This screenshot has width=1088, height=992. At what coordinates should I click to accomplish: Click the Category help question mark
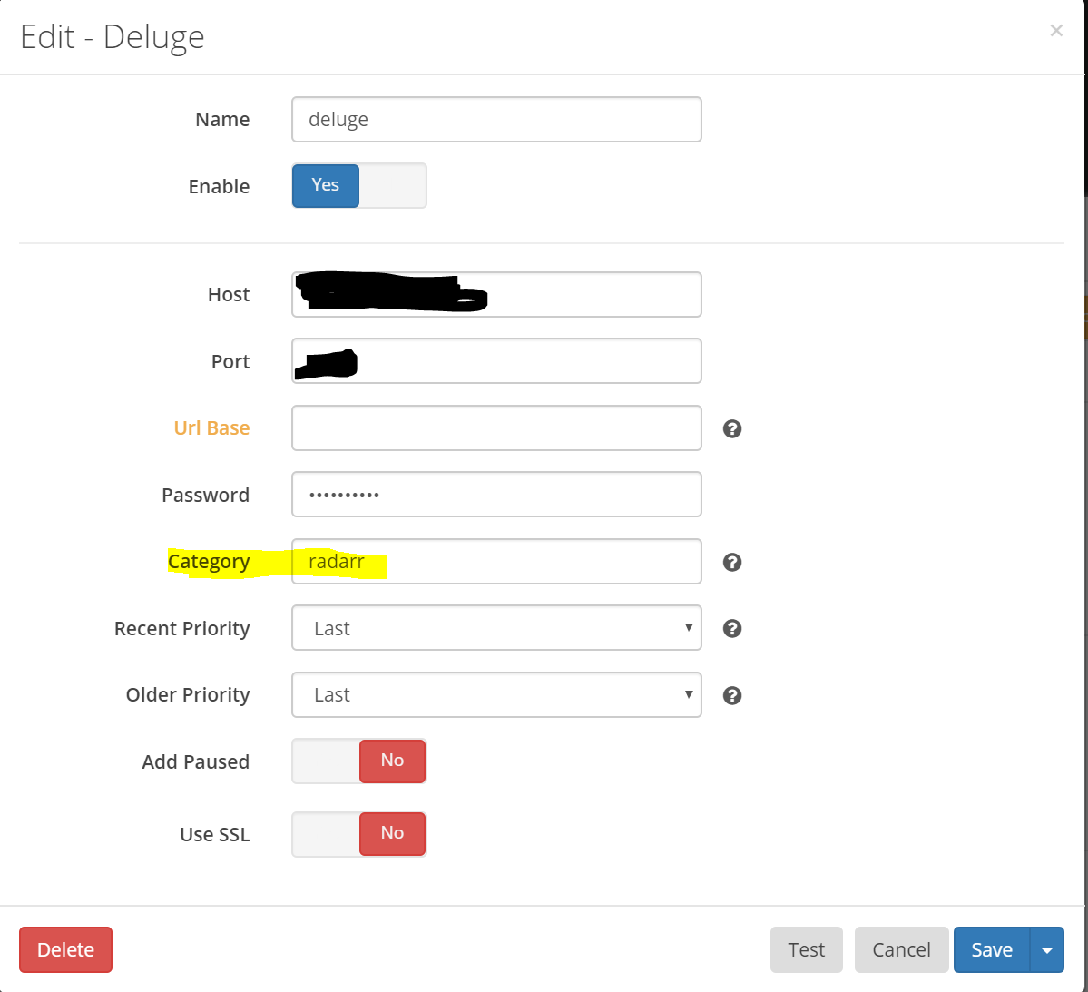[731, 562]
